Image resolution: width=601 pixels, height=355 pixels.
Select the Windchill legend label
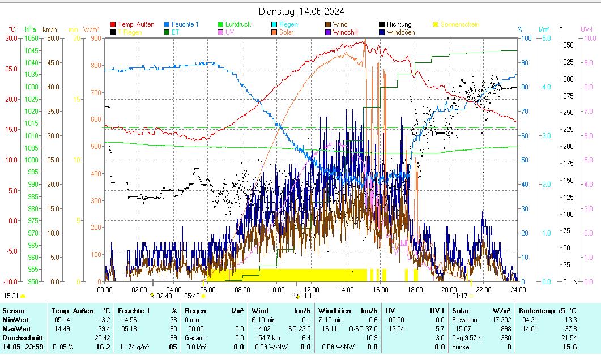346,32
